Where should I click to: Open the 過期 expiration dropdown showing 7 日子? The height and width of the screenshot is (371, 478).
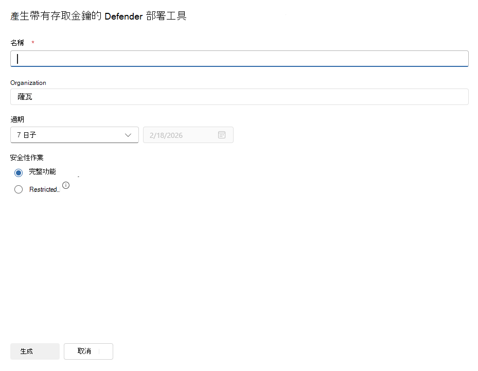[75, 135]
